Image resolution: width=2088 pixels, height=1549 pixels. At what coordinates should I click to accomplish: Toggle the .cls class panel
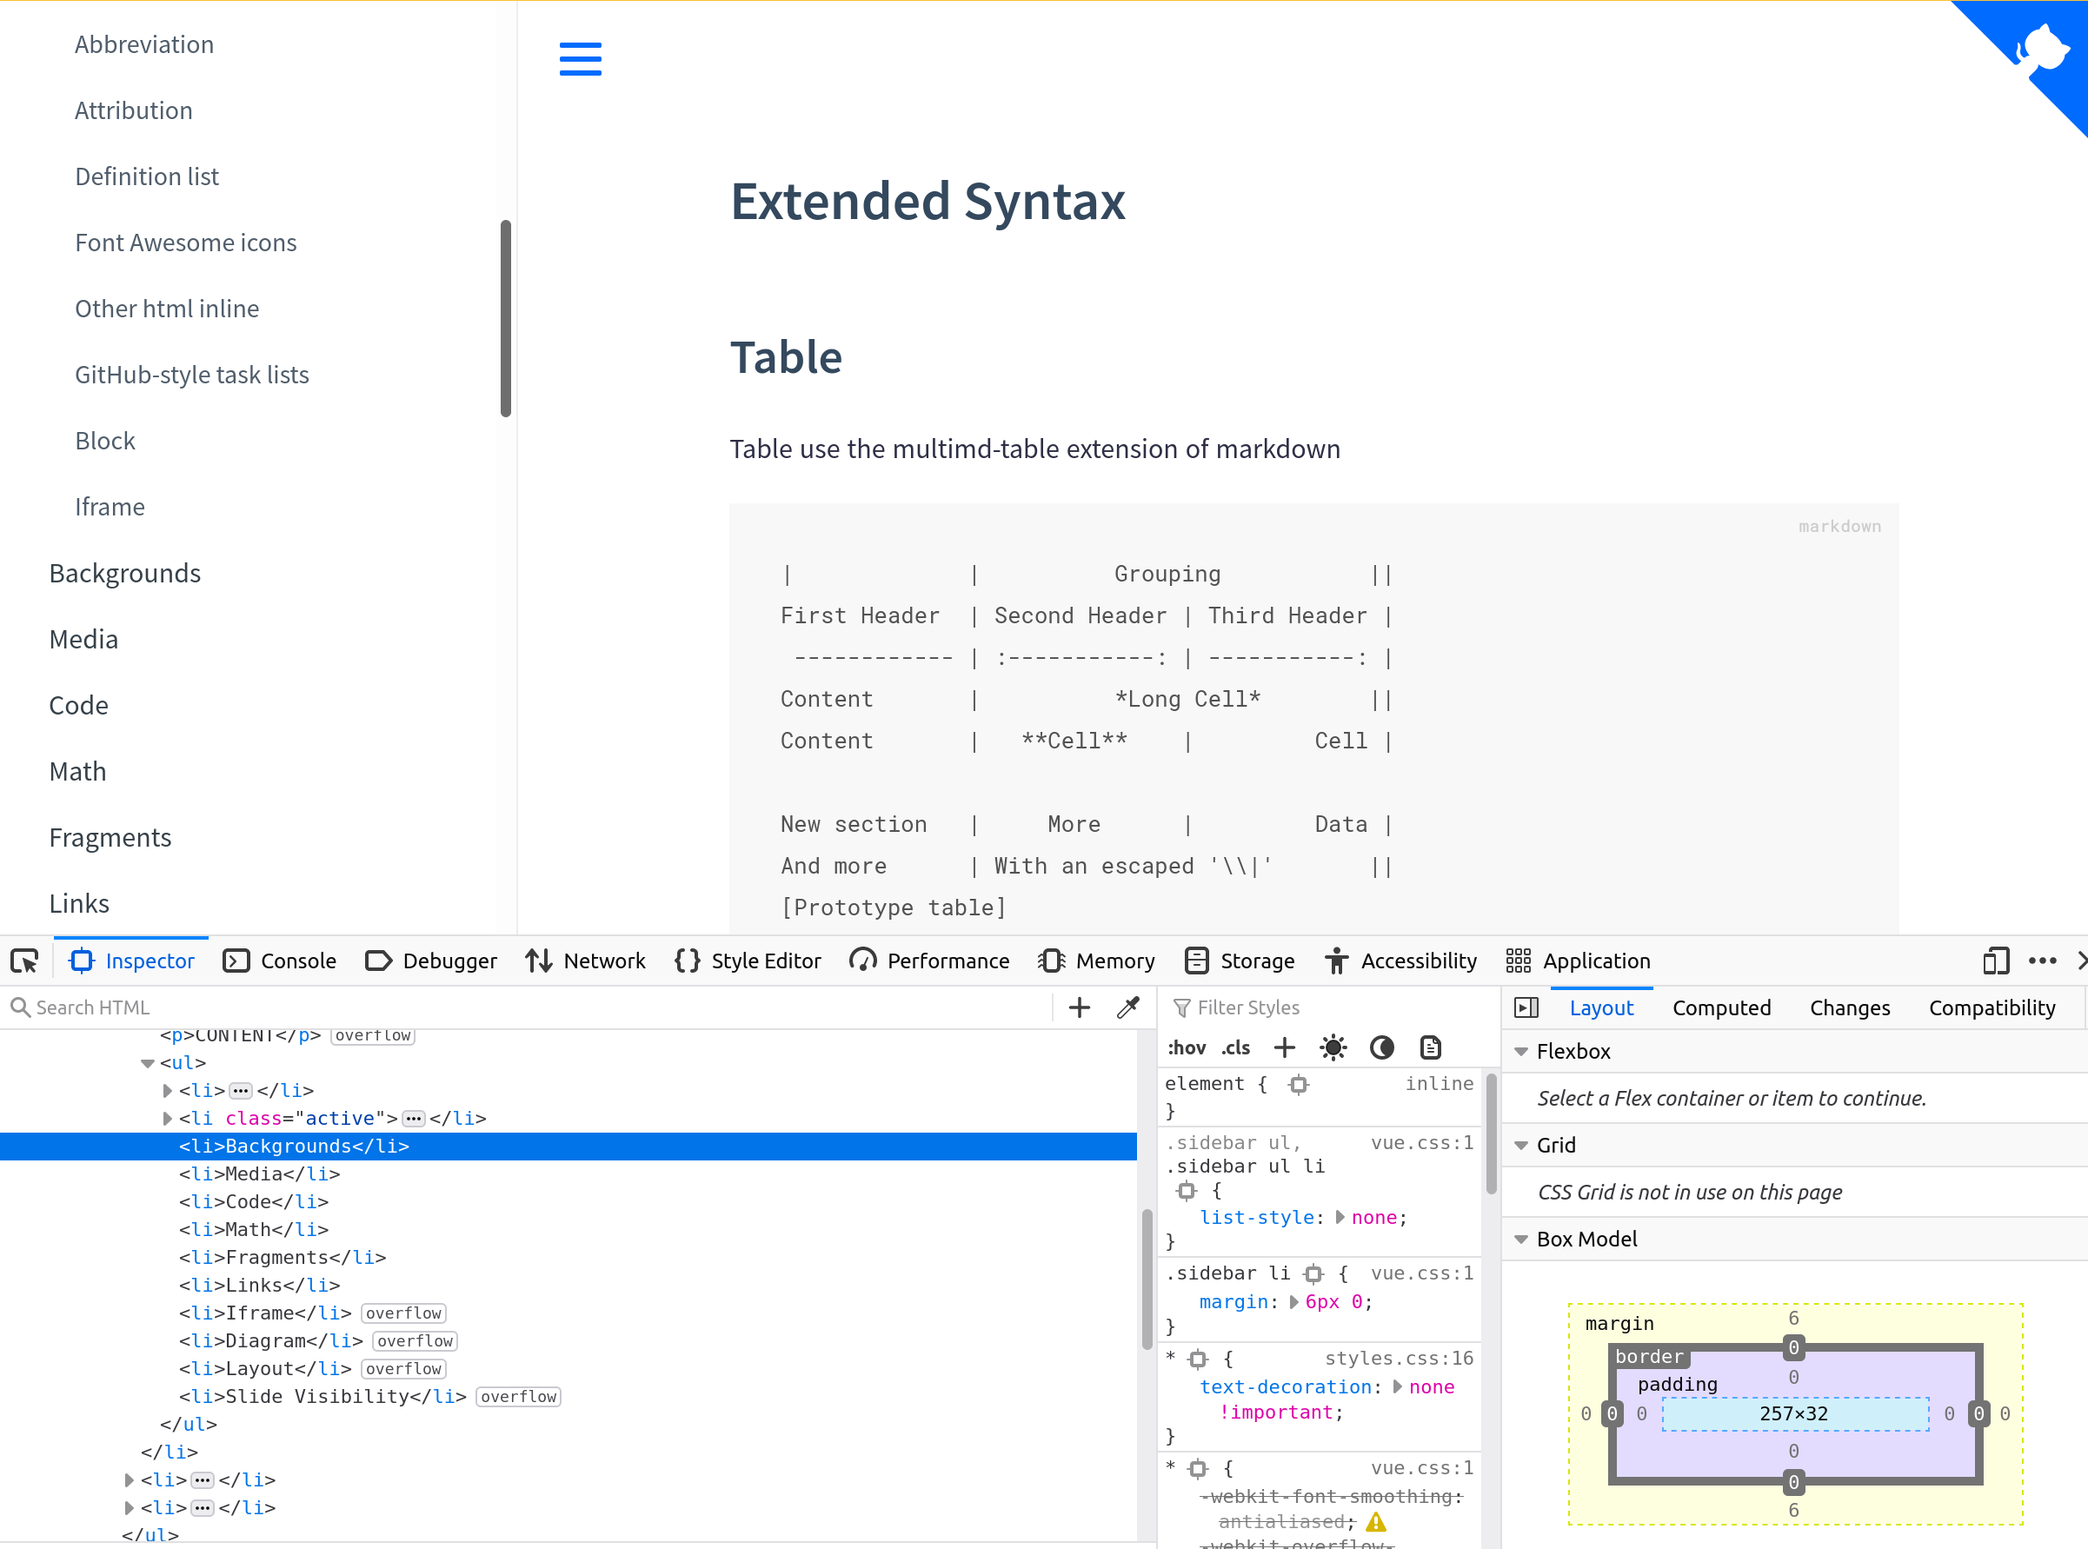(x=1236, y=1047)
